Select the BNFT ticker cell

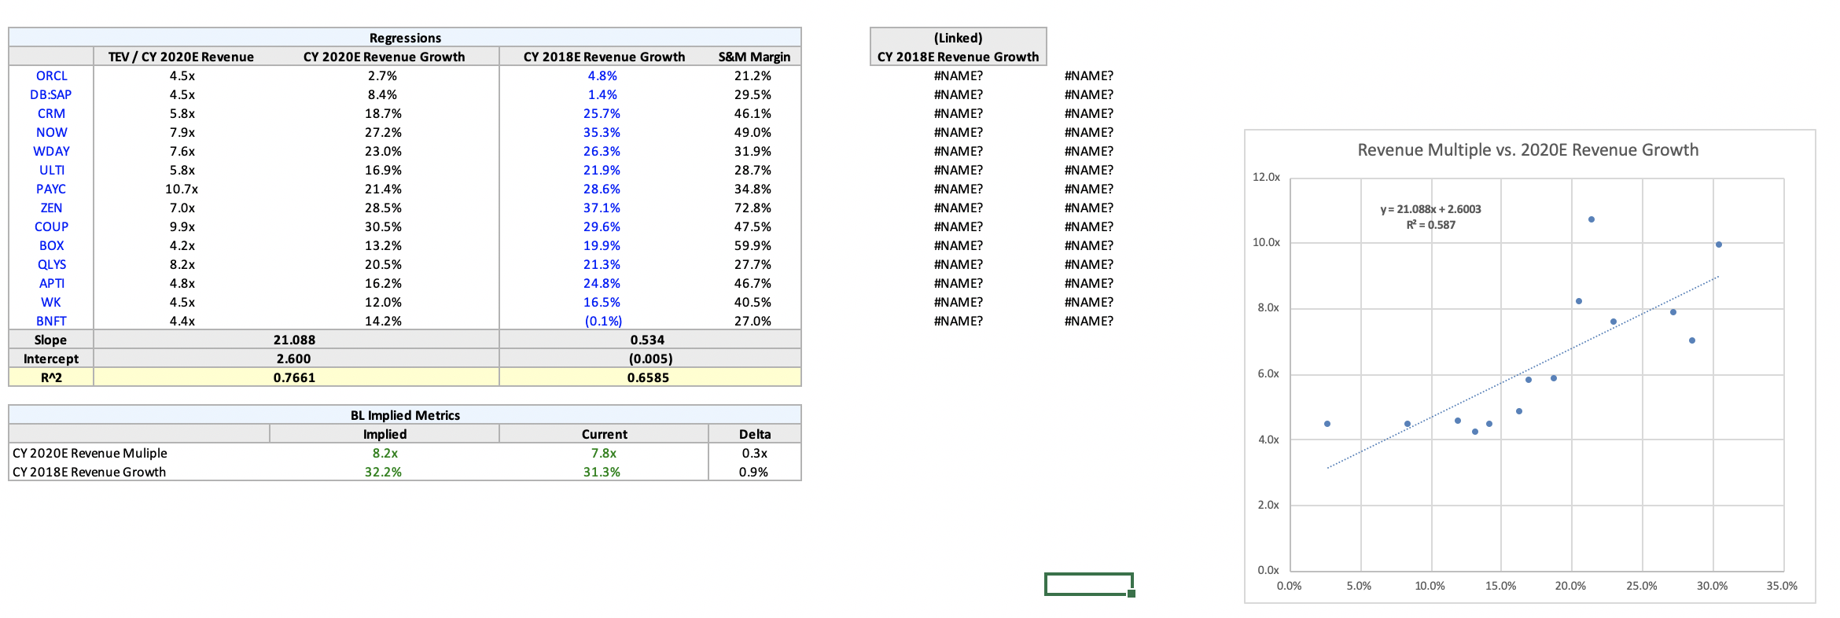point(51,321)
